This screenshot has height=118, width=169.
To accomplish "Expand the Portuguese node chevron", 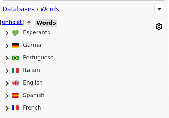I will pos(7,58).
